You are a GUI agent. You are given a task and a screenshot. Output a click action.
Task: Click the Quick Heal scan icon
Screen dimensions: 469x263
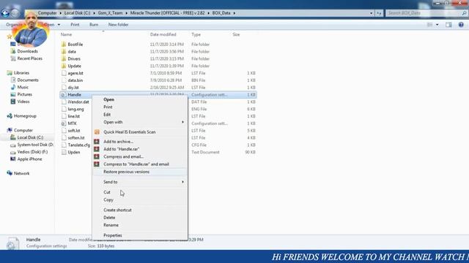97,131
